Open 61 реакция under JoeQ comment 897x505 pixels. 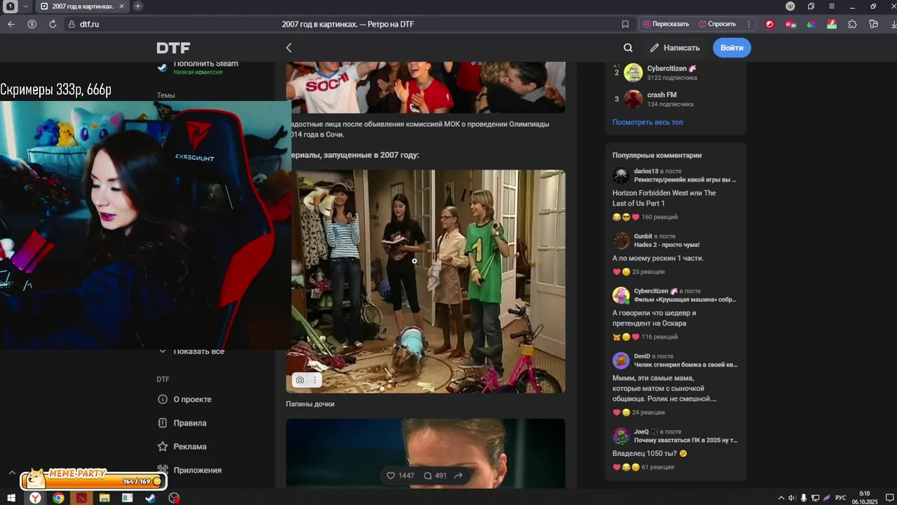coord(657,467)
